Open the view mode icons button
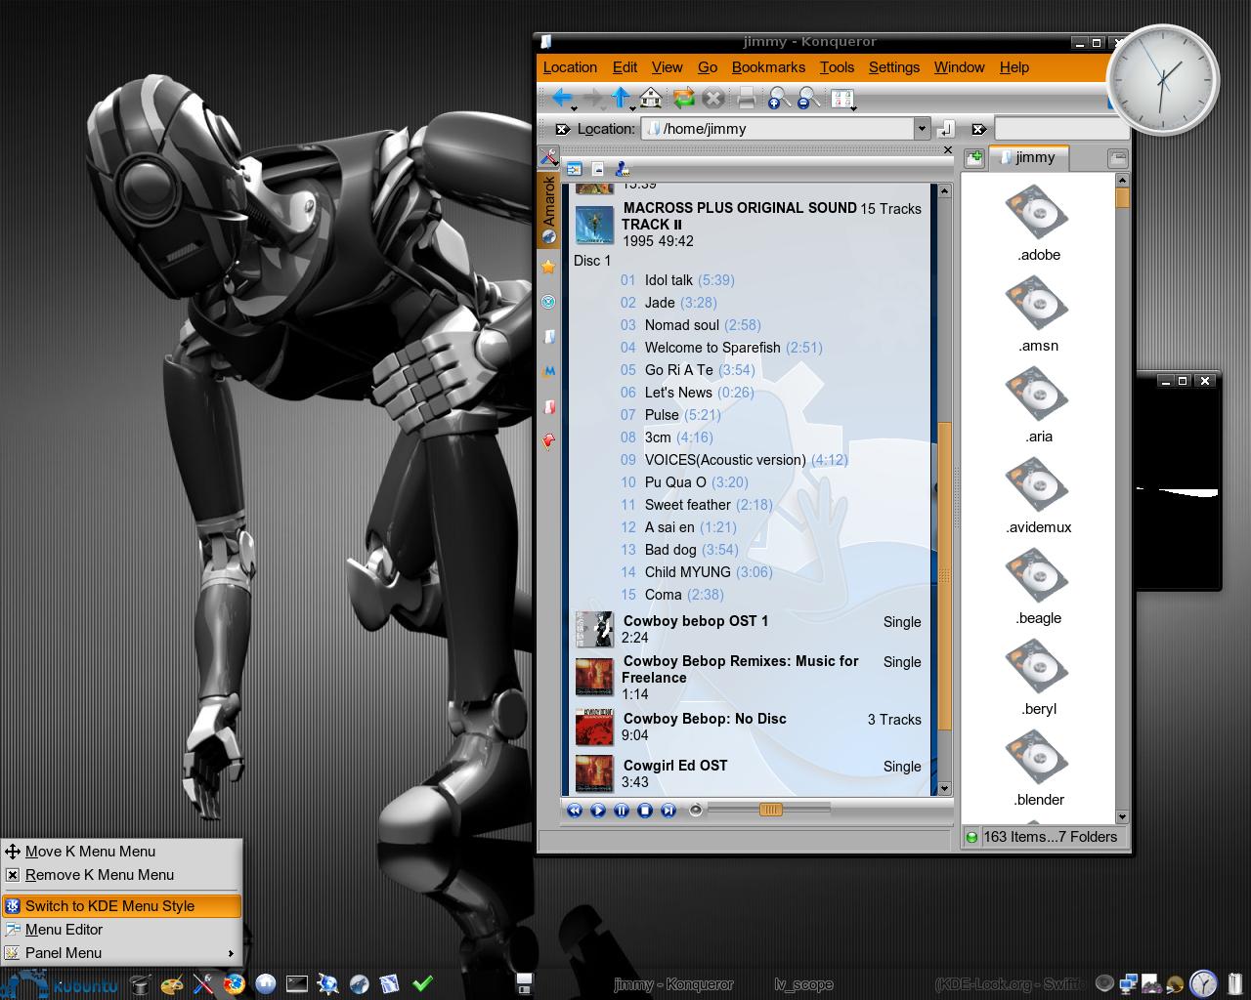The height and width of the screenshot is (1000, 1251). tap(842, 98)
